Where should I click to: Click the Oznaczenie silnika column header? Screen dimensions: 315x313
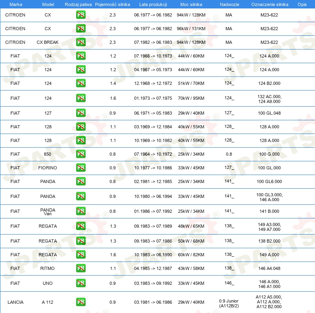pyautogui.click(x=269, y=4)
